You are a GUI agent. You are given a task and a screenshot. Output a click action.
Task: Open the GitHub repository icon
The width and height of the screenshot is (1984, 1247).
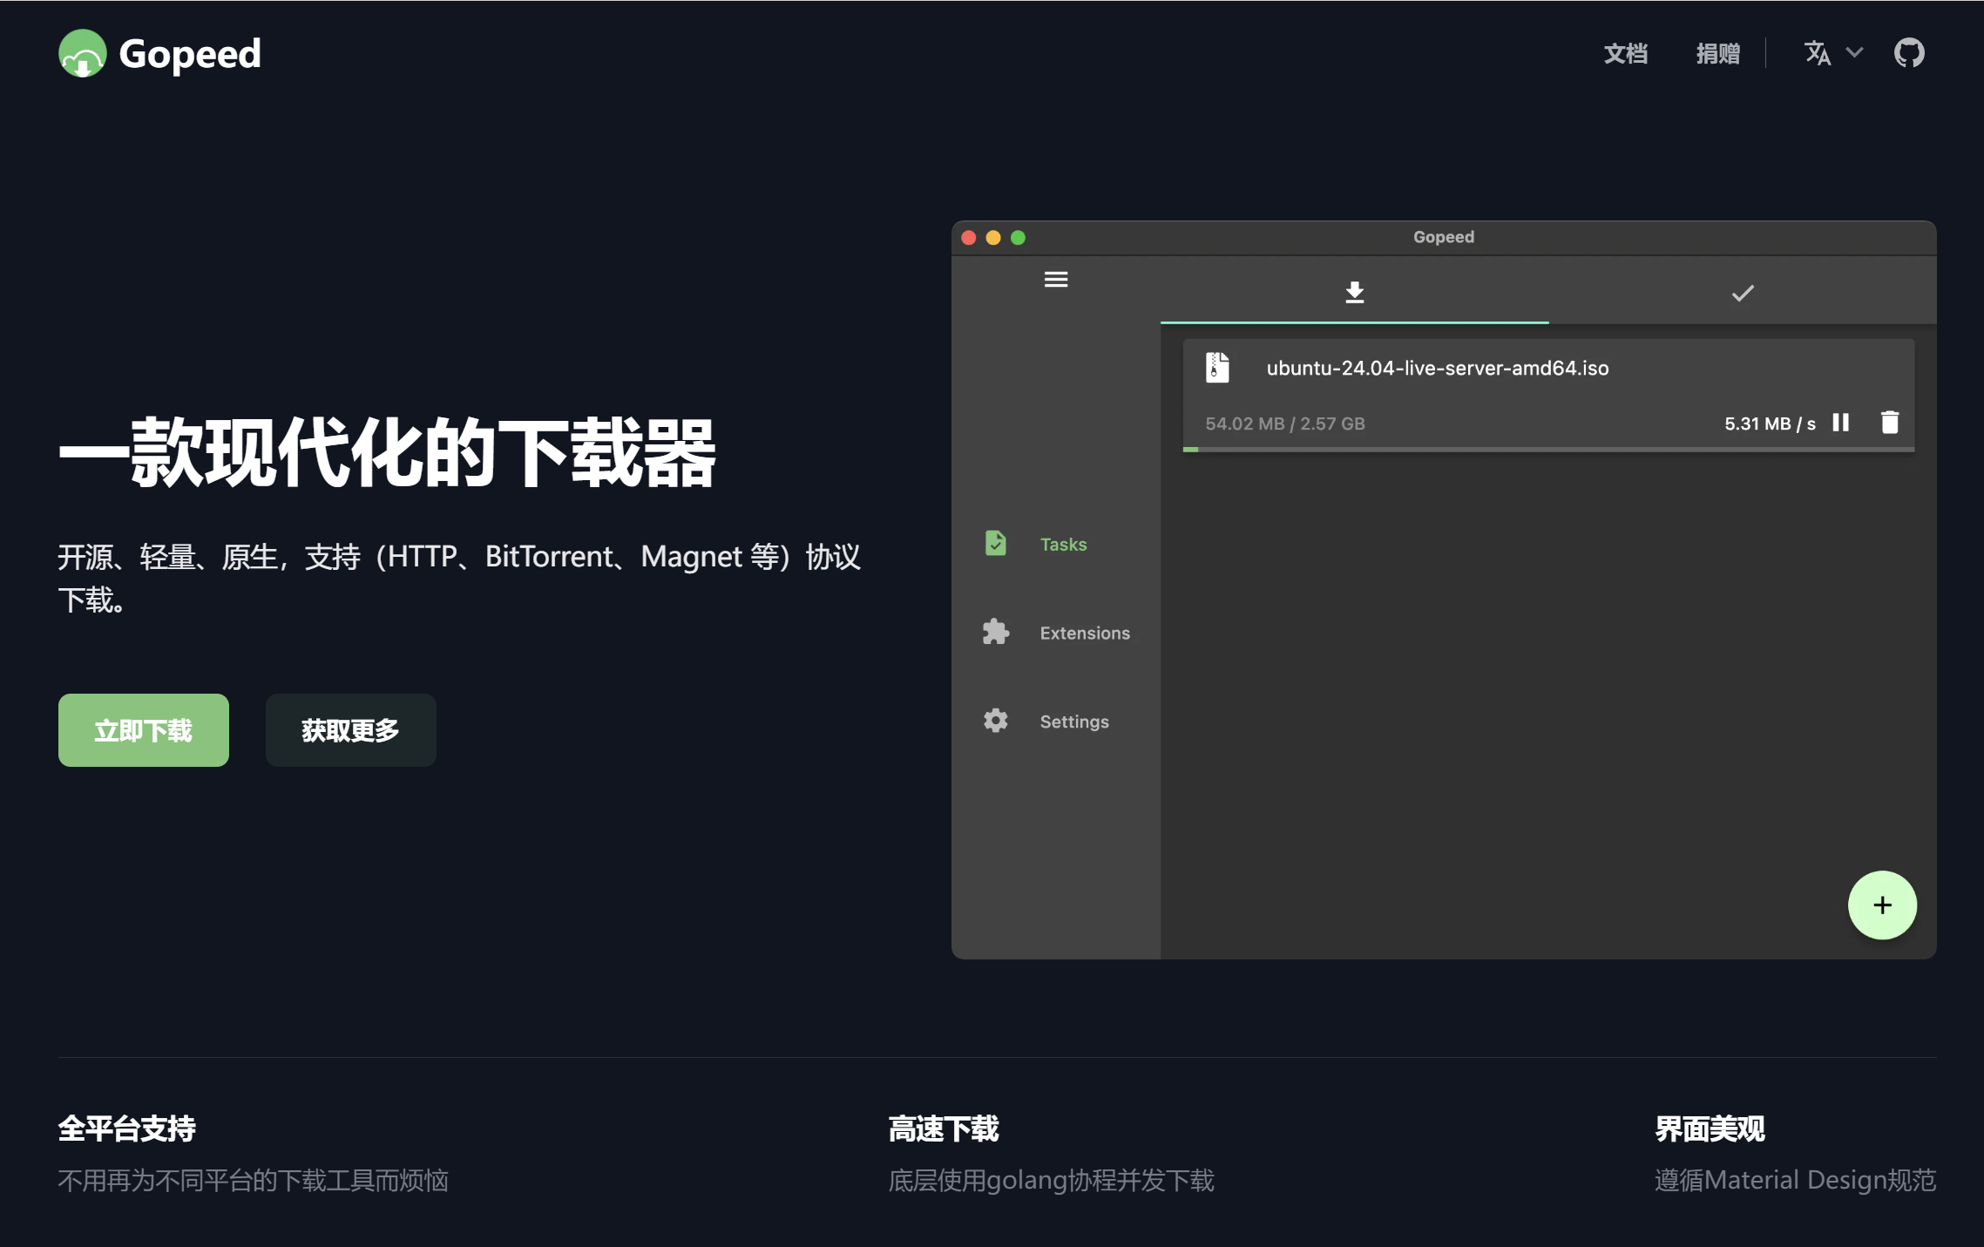[1908, 53]
